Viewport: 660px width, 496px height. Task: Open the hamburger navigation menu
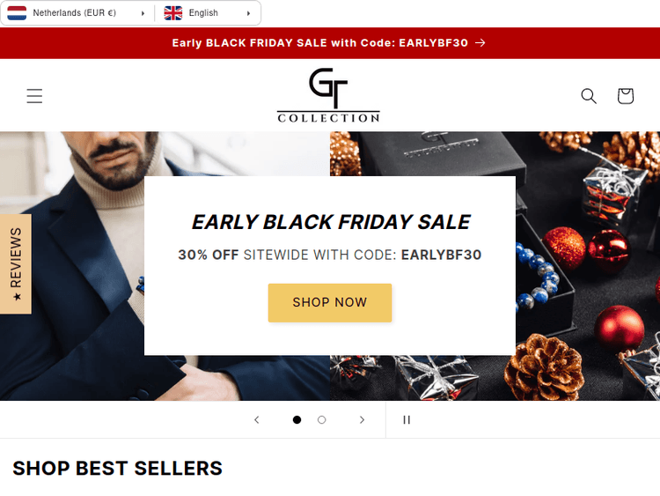pos(34,96)
